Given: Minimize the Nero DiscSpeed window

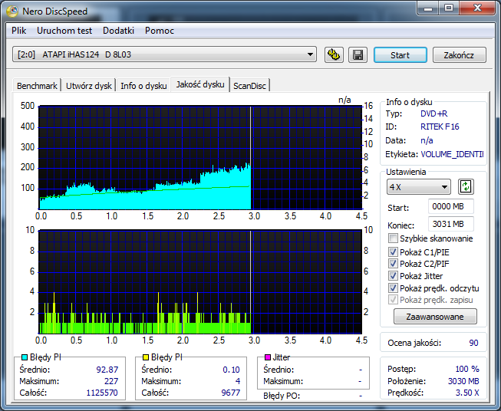Looking at the screenshot, I should [428, 8].
